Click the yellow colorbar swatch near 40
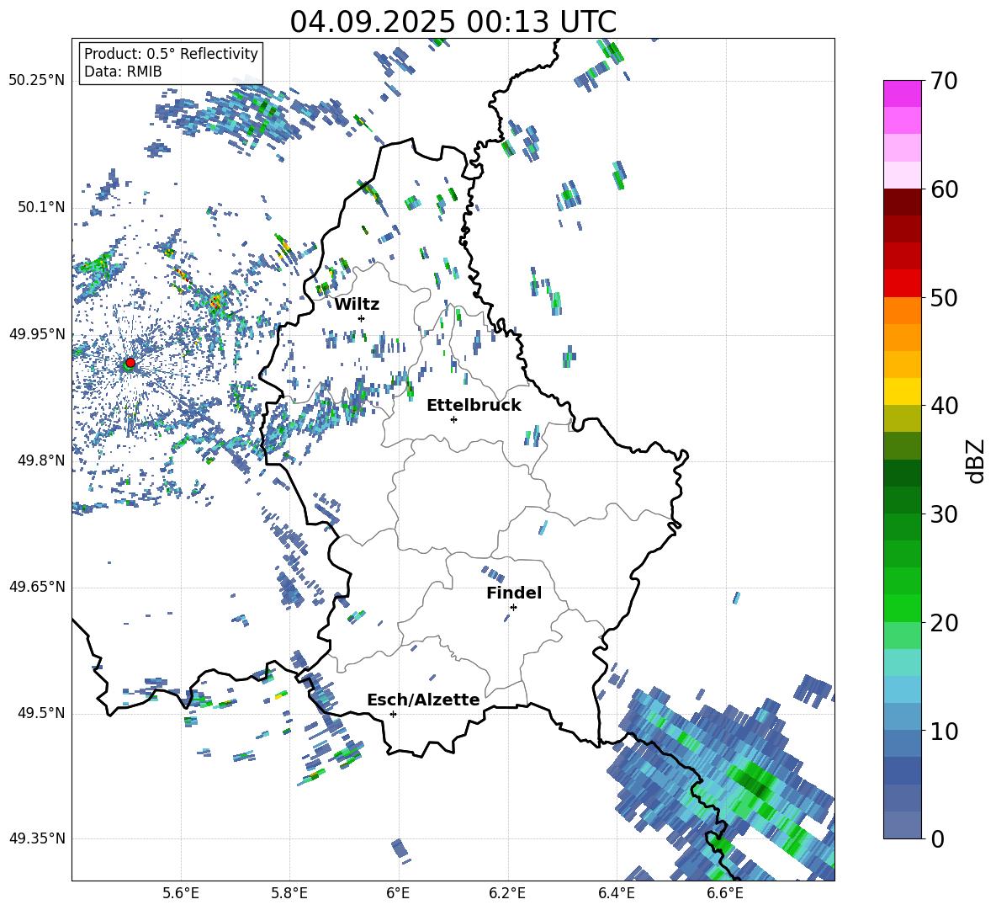The height and width of the screenshot is (910, 996). coord(902,391)
